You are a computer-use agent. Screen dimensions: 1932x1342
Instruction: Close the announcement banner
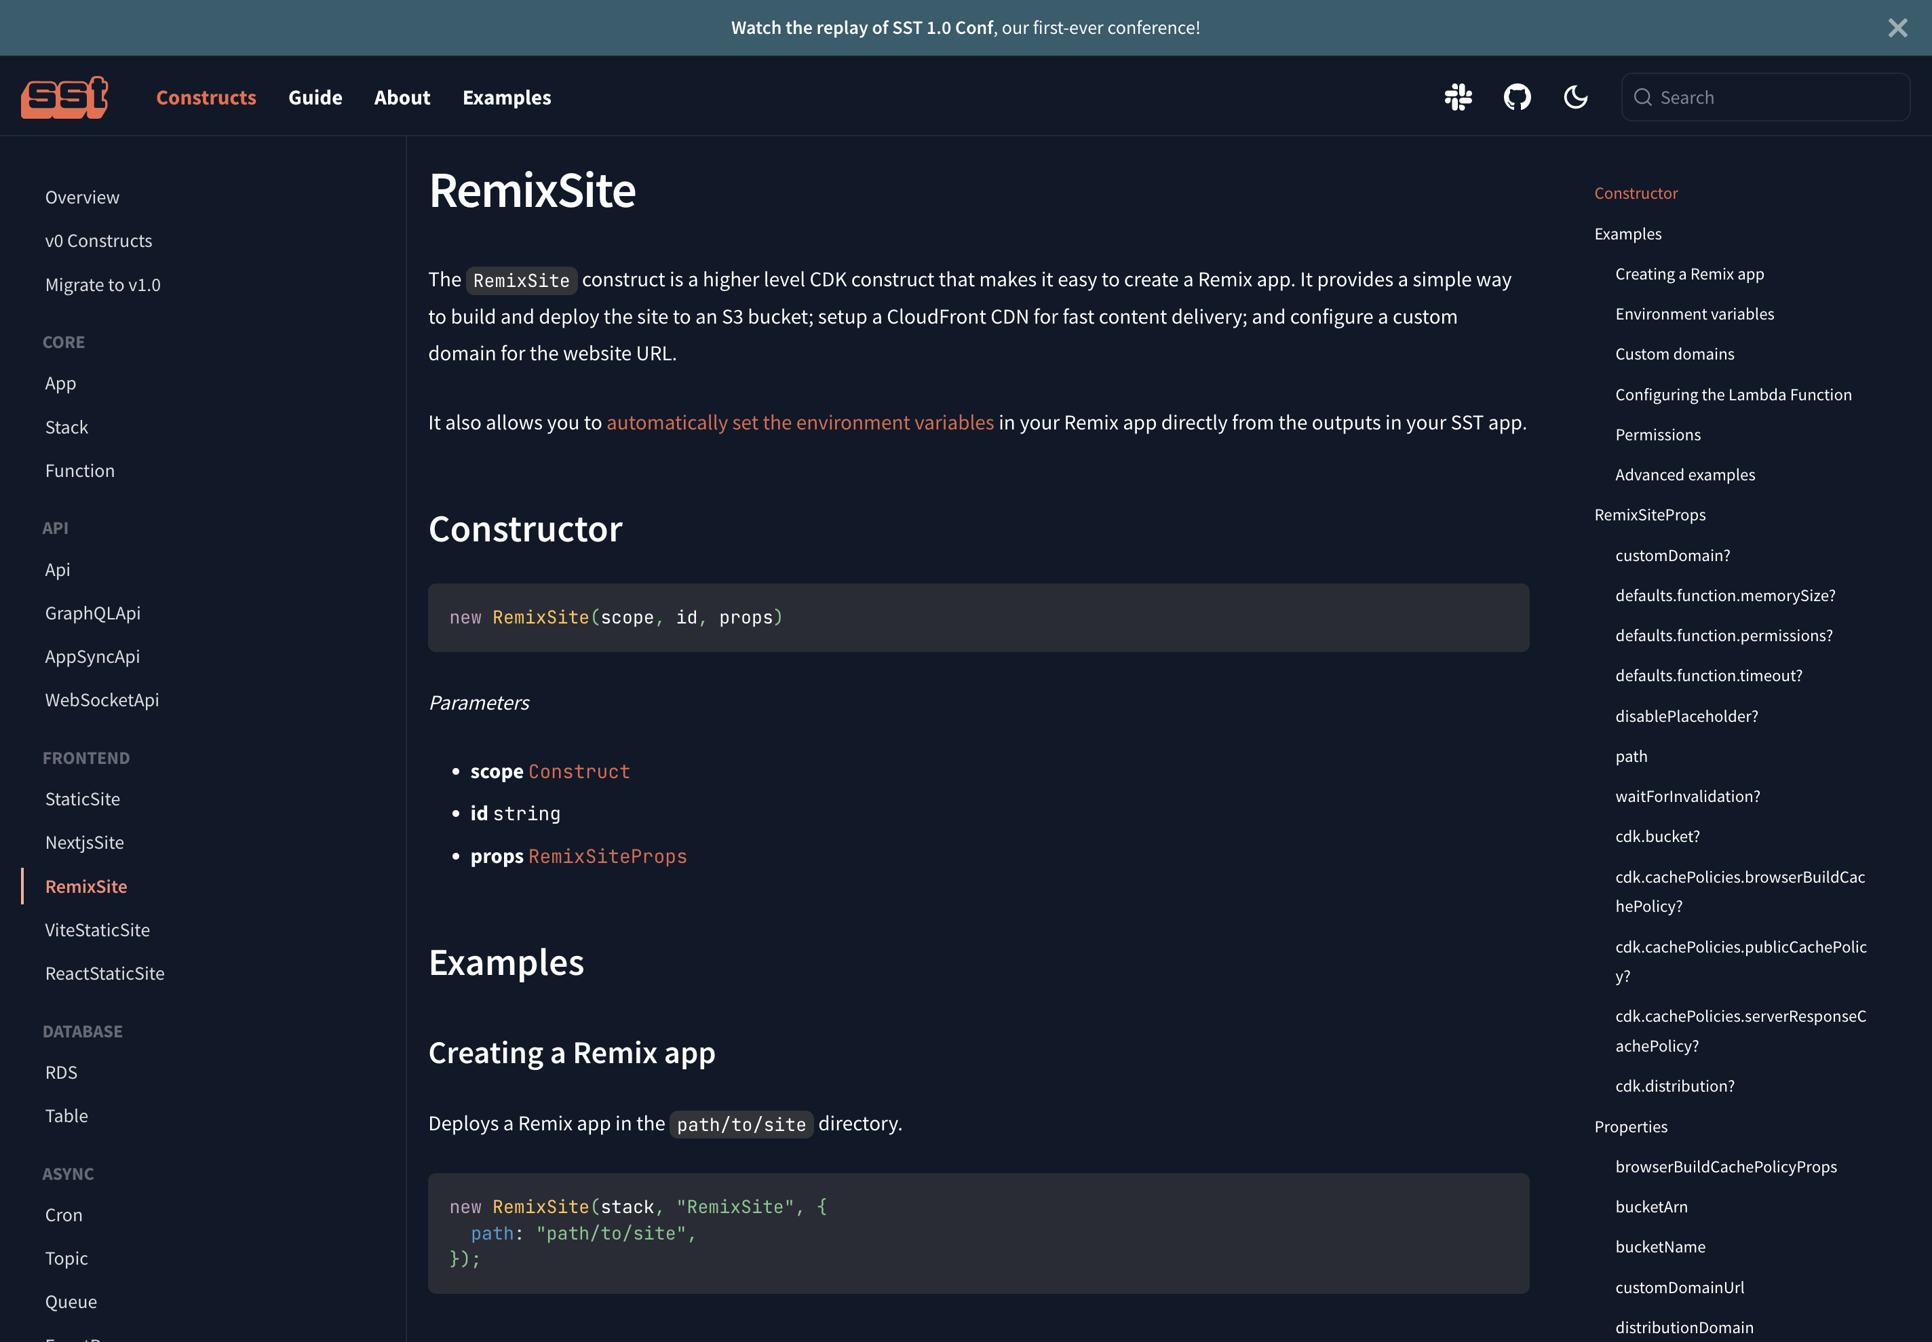[x=1897, y=28]
